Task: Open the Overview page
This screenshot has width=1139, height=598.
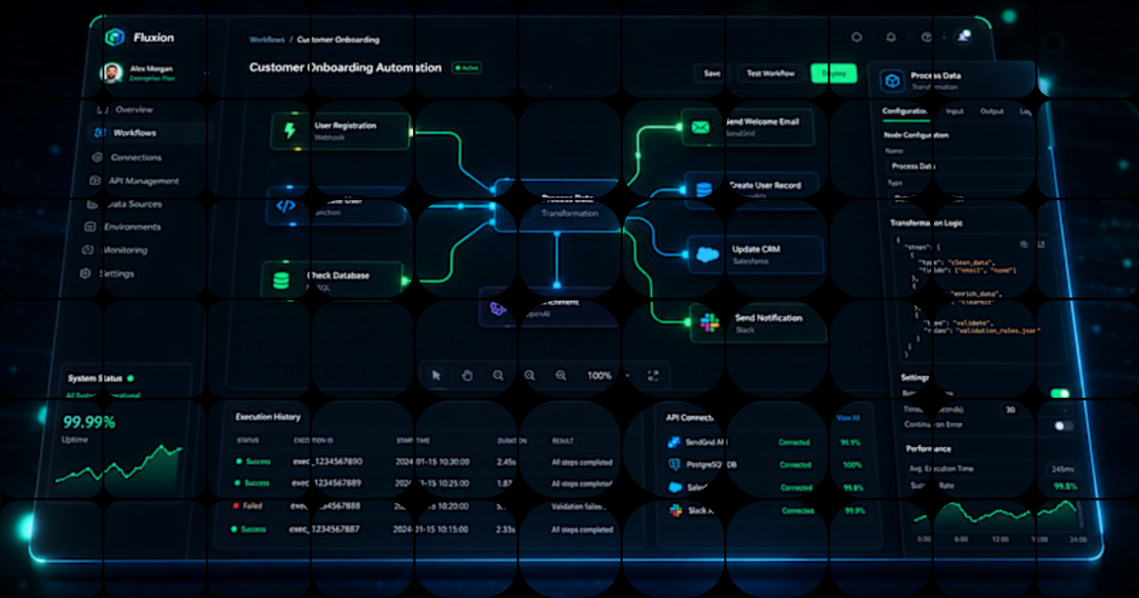Action: point(135,110)
